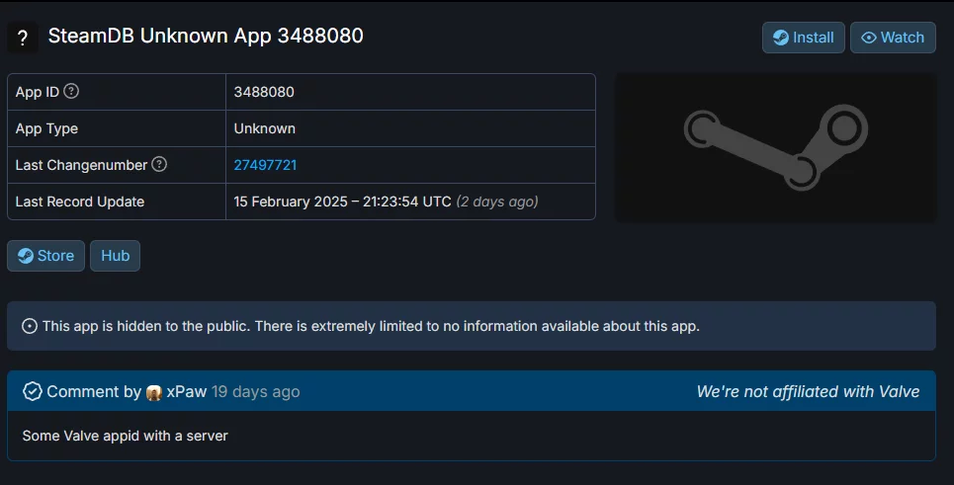Image resolution: width=954 pixels, height=485 pixels.
Task: Click the Watch button
Action: pyautogui.click(x=893, y=38)
